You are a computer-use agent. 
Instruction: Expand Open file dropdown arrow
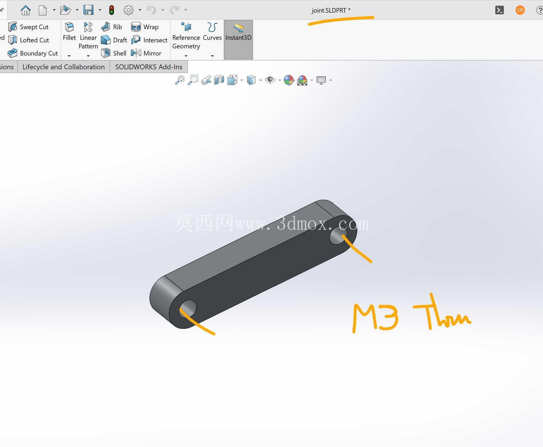point(77,10)
